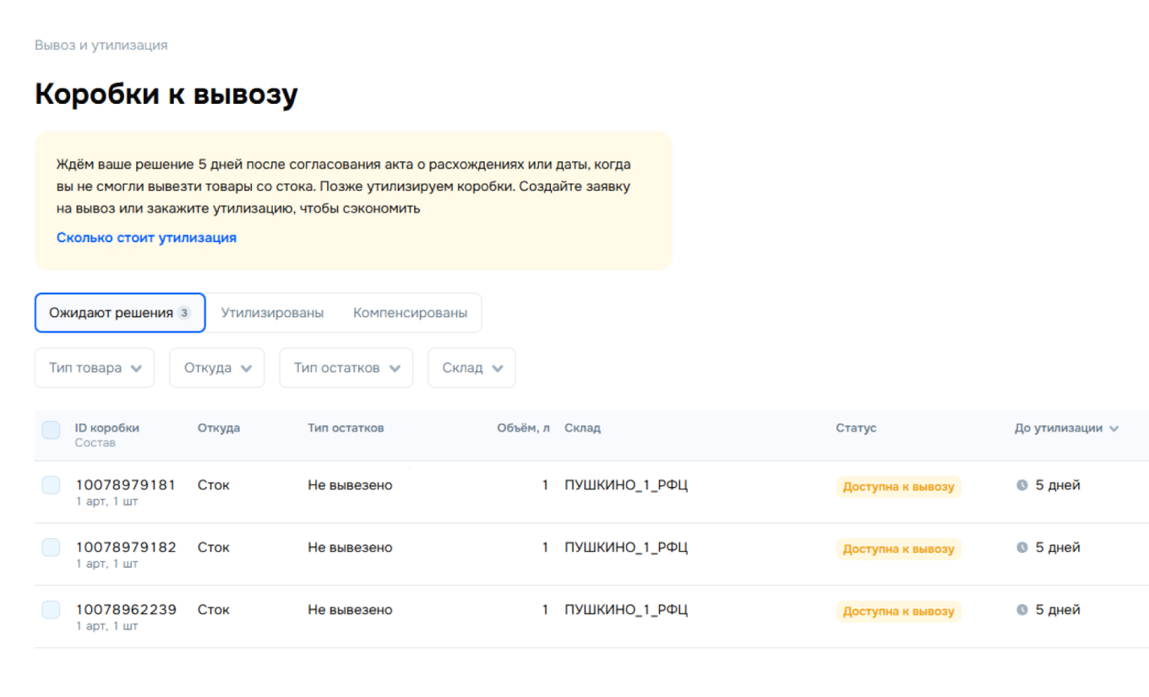Click the Доступна к вывозу badge for box 10078962239
Viewport: 1149px width, 697px height.
[x=898, y=609]
